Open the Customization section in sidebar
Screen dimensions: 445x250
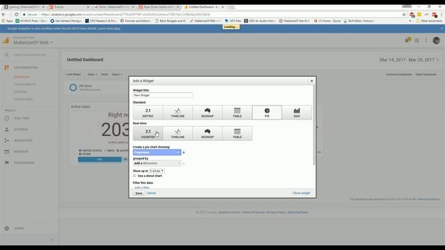tap(26, 67)
